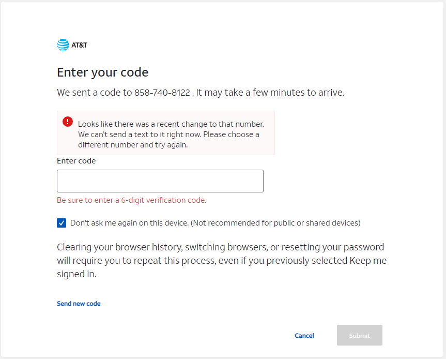Click the phone number 858-740-8122
The height and width of the screenshot is (359, 446).
point(162,93)
